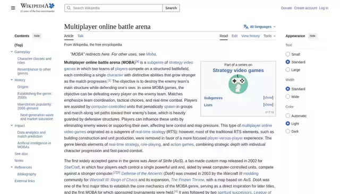Hide the Appearance panel
This screenshot has height=194, width=340.
[x=312, y=36]
